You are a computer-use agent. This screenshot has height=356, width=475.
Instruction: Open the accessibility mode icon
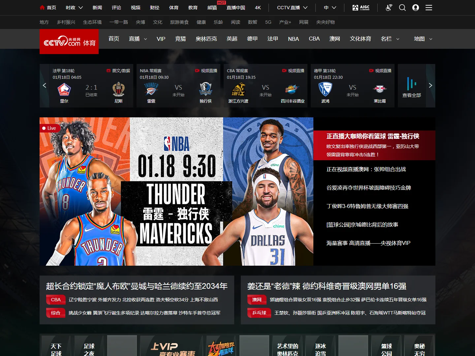coord(389,7)
